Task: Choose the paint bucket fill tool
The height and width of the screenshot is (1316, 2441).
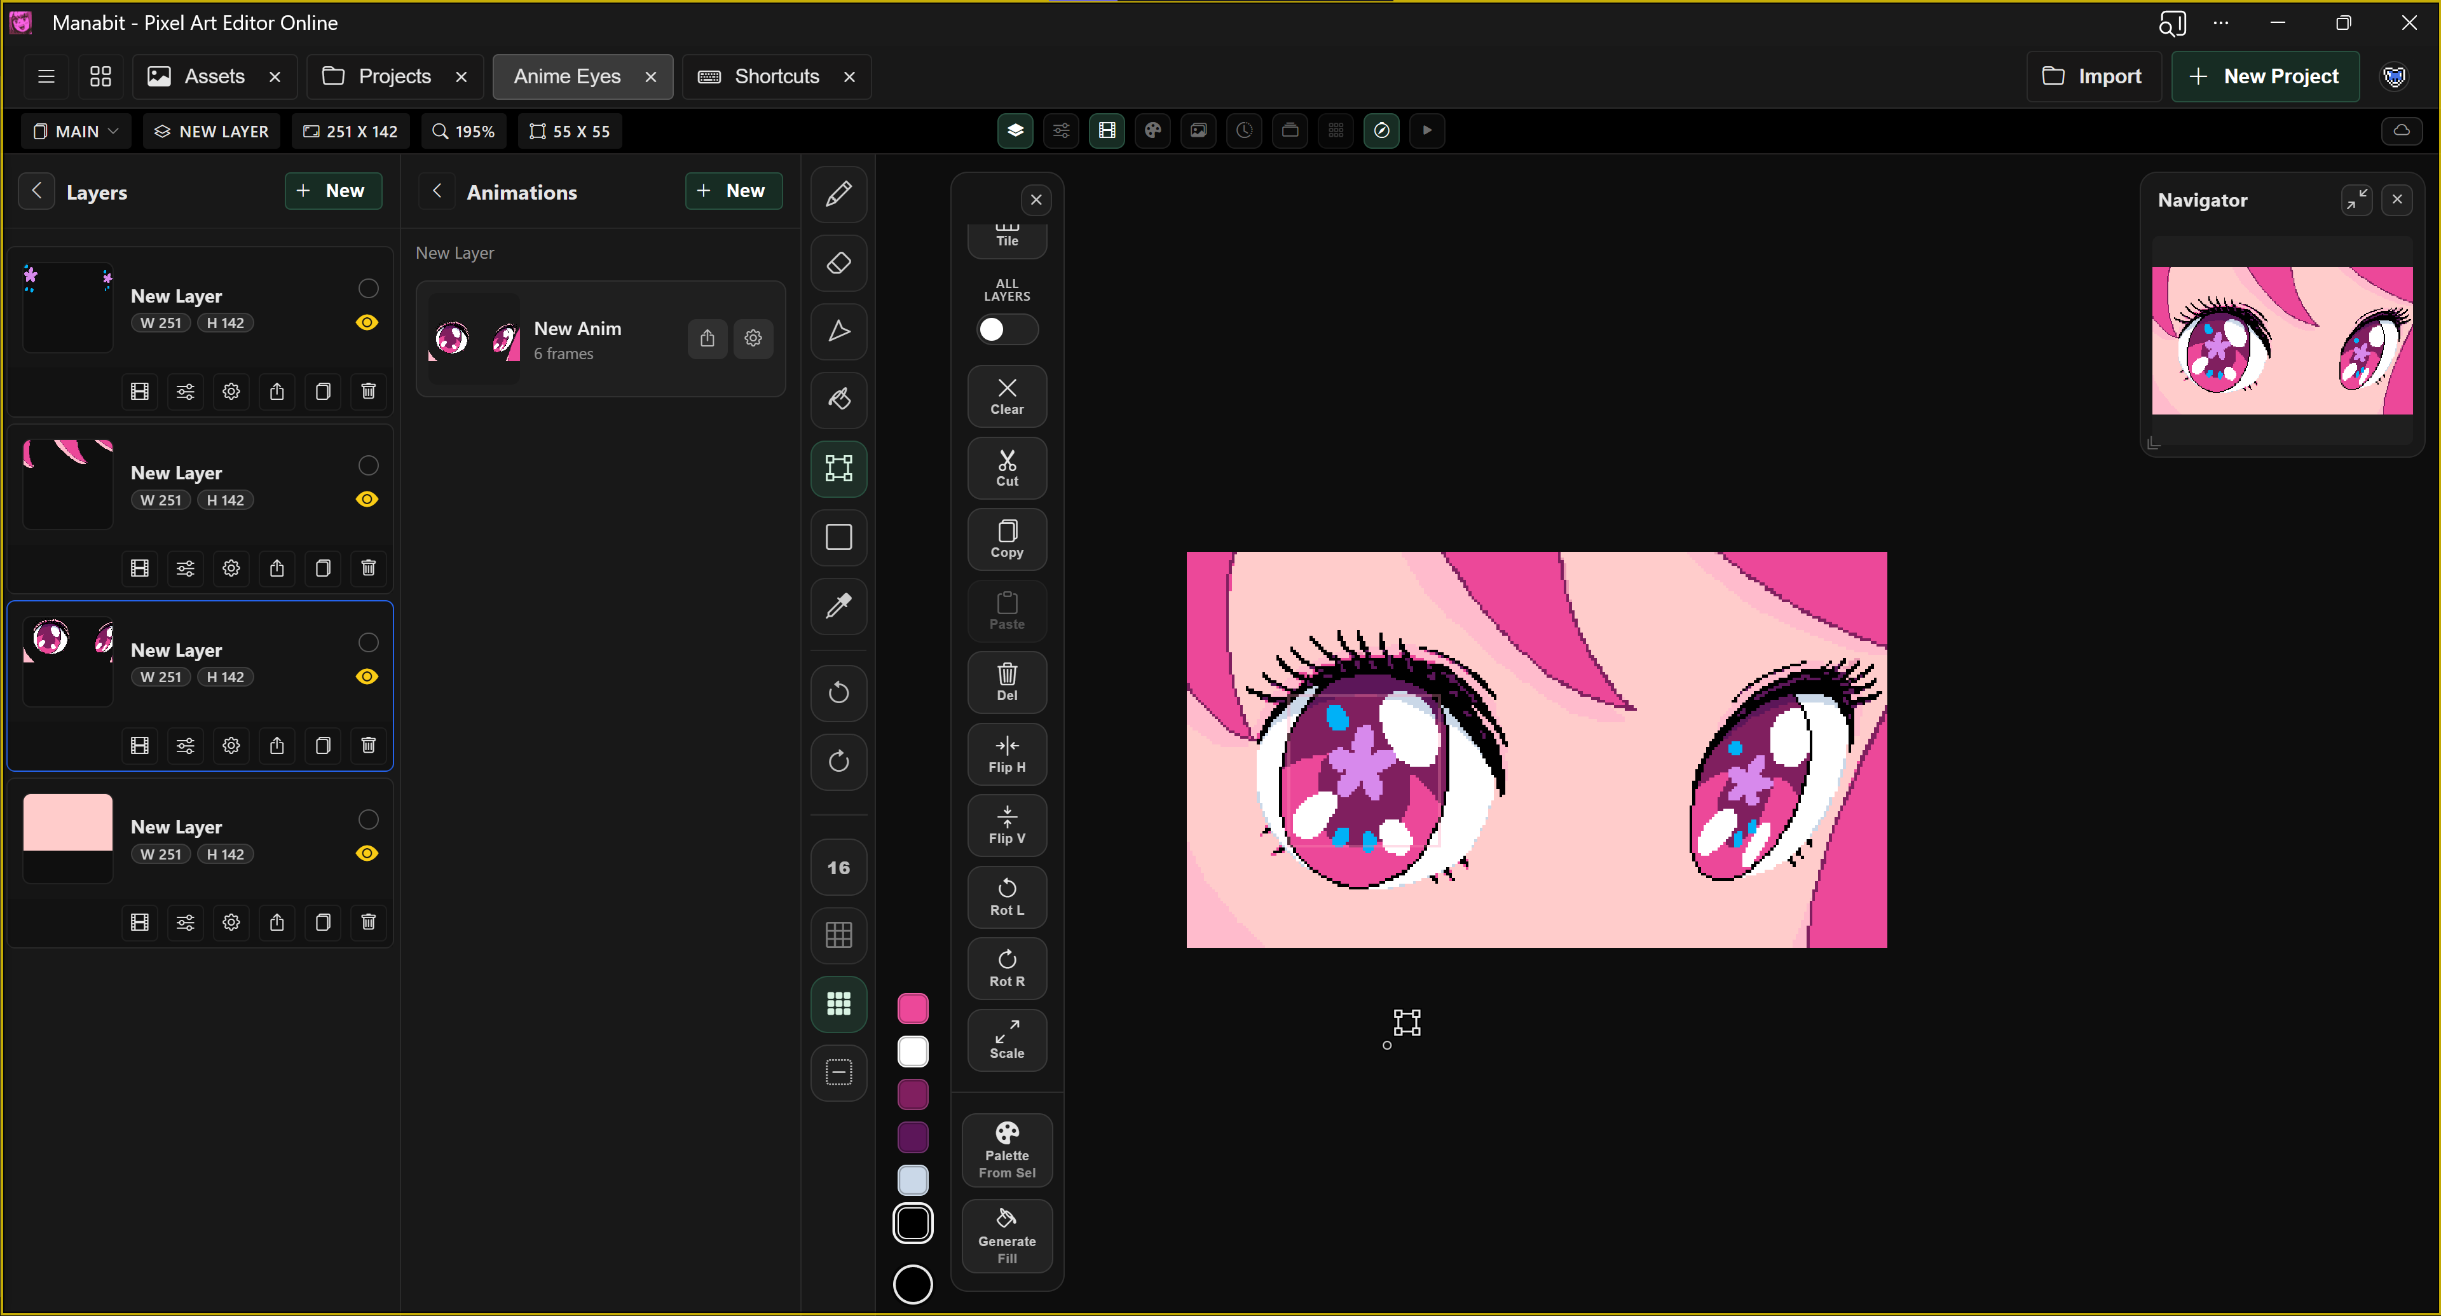Action: click(838, 400)
